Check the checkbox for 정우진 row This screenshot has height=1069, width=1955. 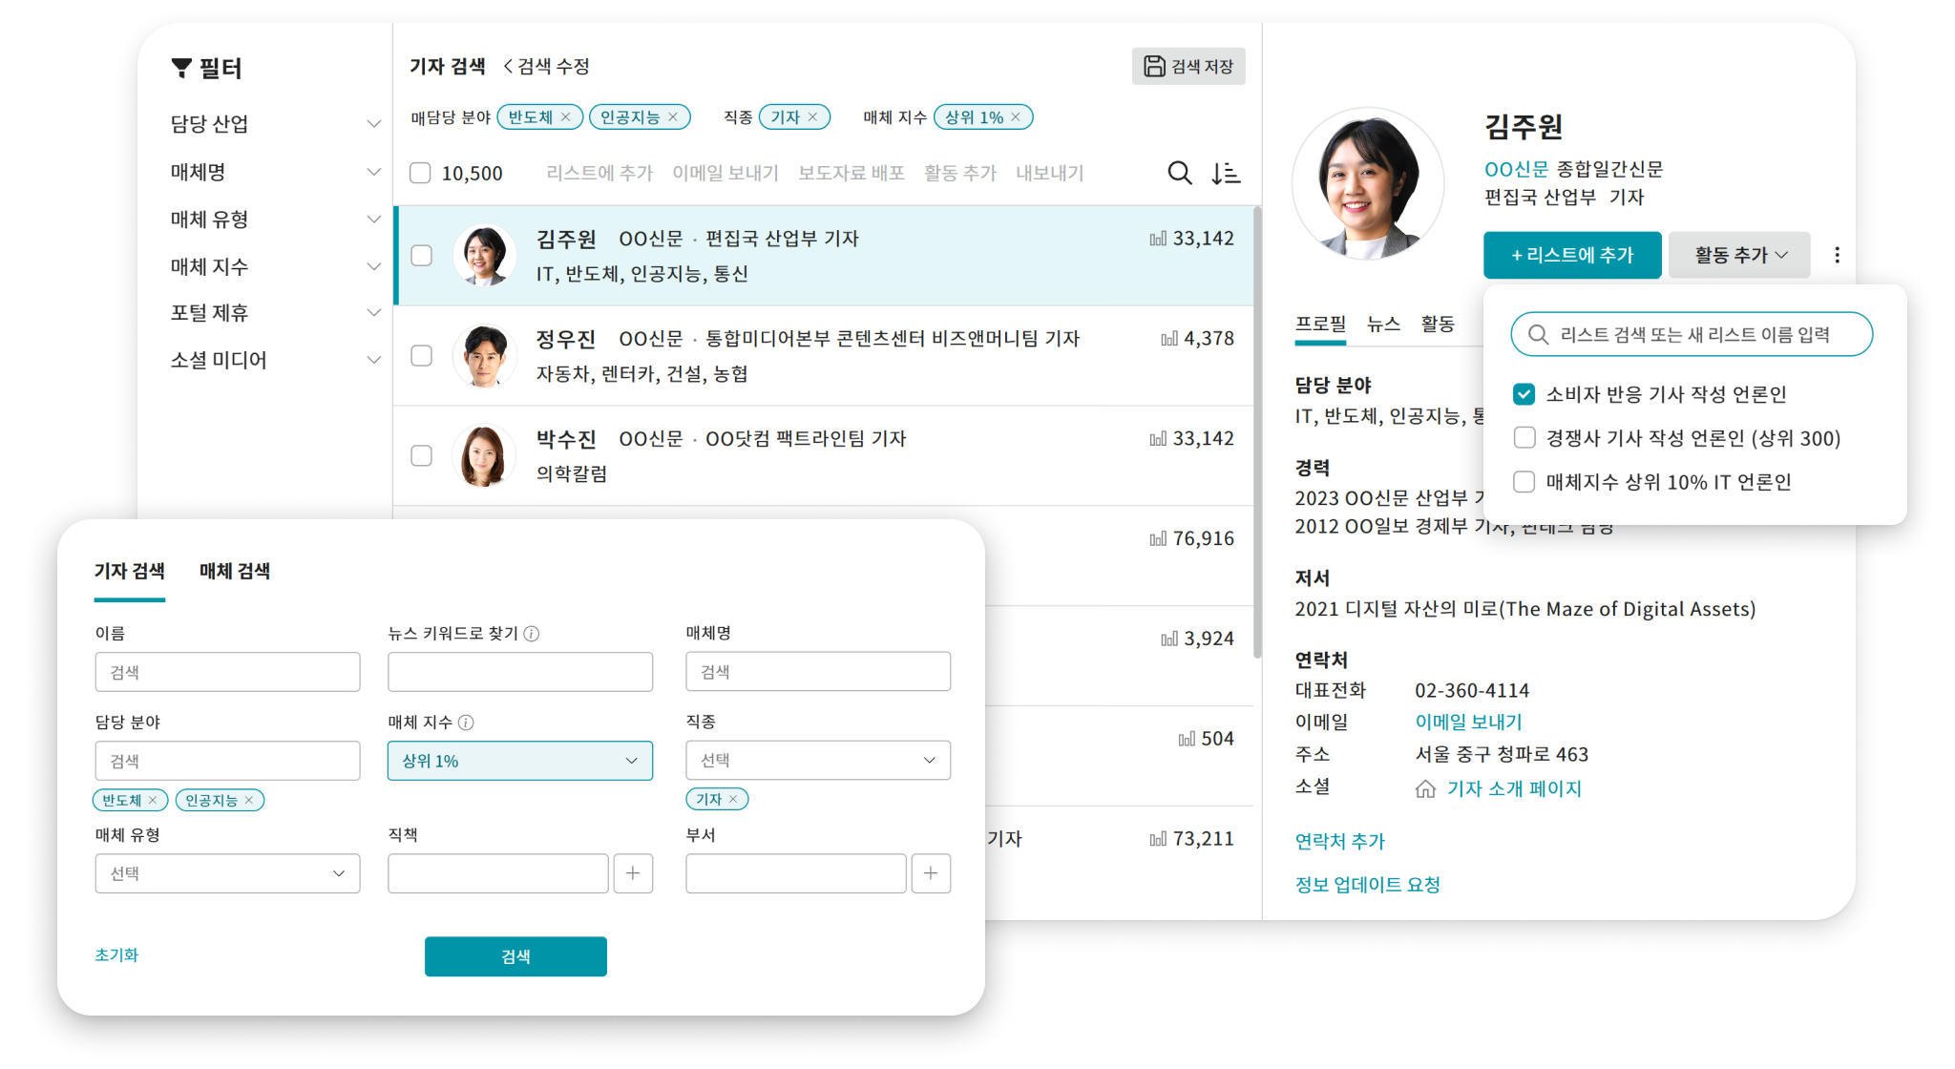421,355
